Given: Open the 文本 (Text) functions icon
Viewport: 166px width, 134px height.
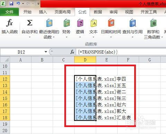Looking at the screenshot, I should pos(93,23).
